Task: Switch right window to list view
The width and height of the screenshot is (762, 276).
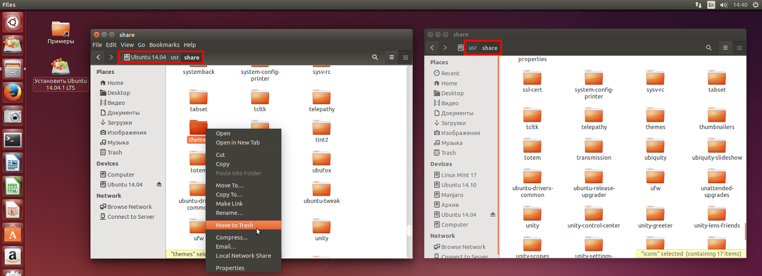Action: pos(725,48)
